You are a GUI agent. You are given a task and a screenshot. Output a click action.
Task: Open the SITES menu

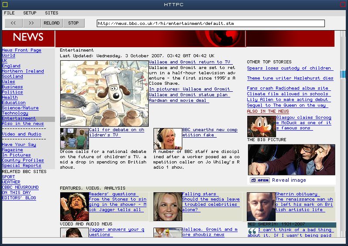(52, 13)
